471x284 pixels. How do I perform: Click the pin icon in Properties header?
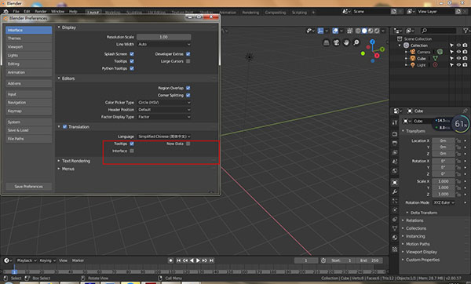tap(465, 111)
